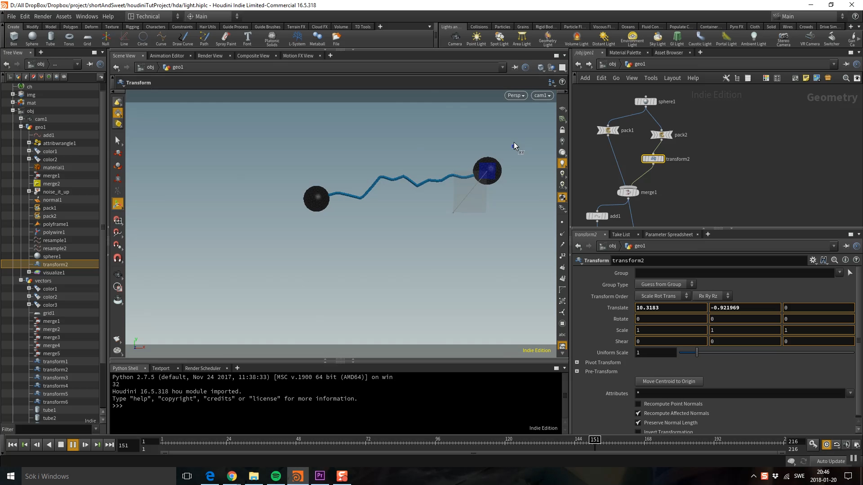The height and width of the screenshot is (485, 863).
Task: Check the Invert Transformation option
Action: 638,432
